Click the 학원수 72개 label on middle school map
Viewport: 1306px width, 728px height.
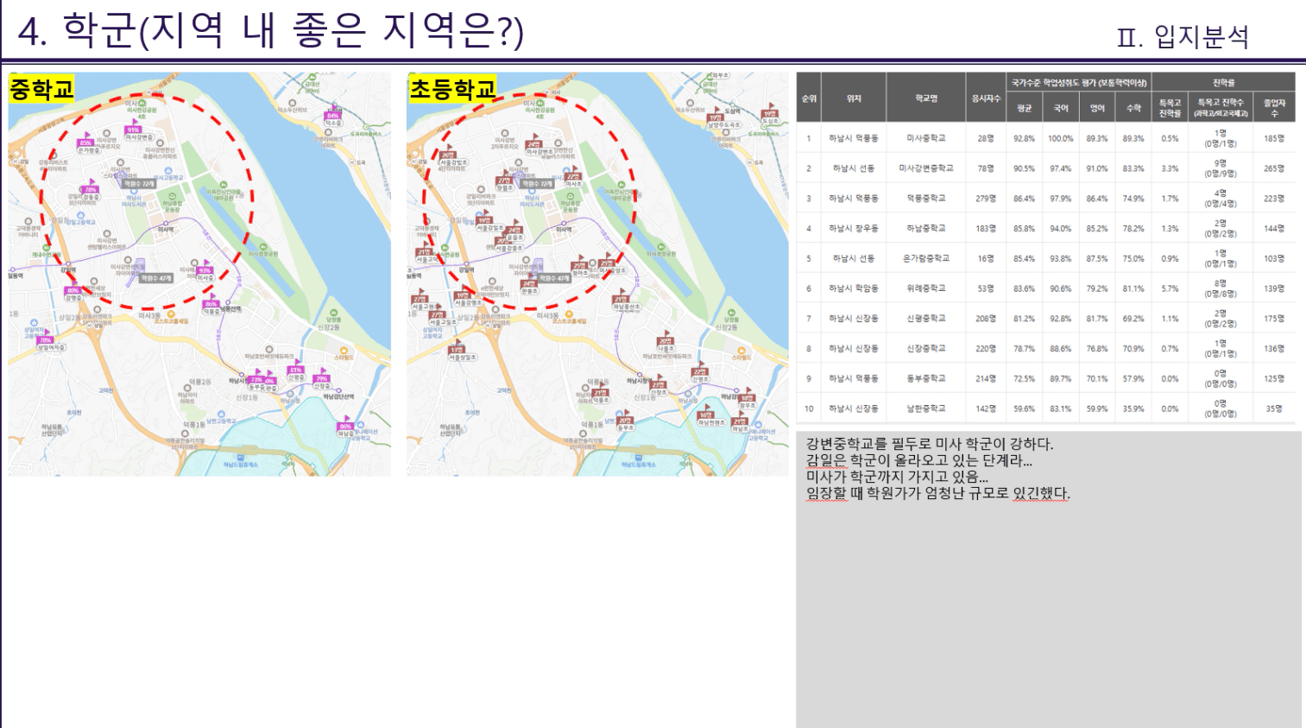[x=138, y=184]
